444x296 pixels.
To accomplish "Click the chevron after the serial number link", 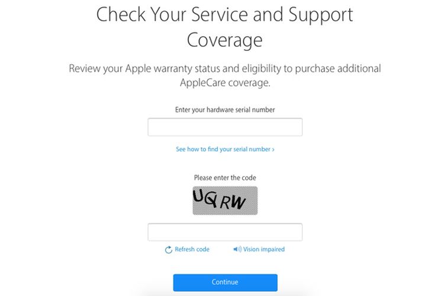I will pyautogui.click(x=274, y=150).
